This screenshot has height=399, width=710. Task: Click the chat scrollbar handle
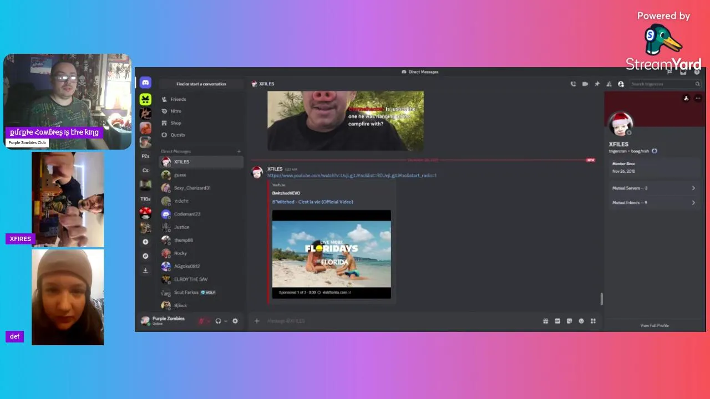coord(601,299)
